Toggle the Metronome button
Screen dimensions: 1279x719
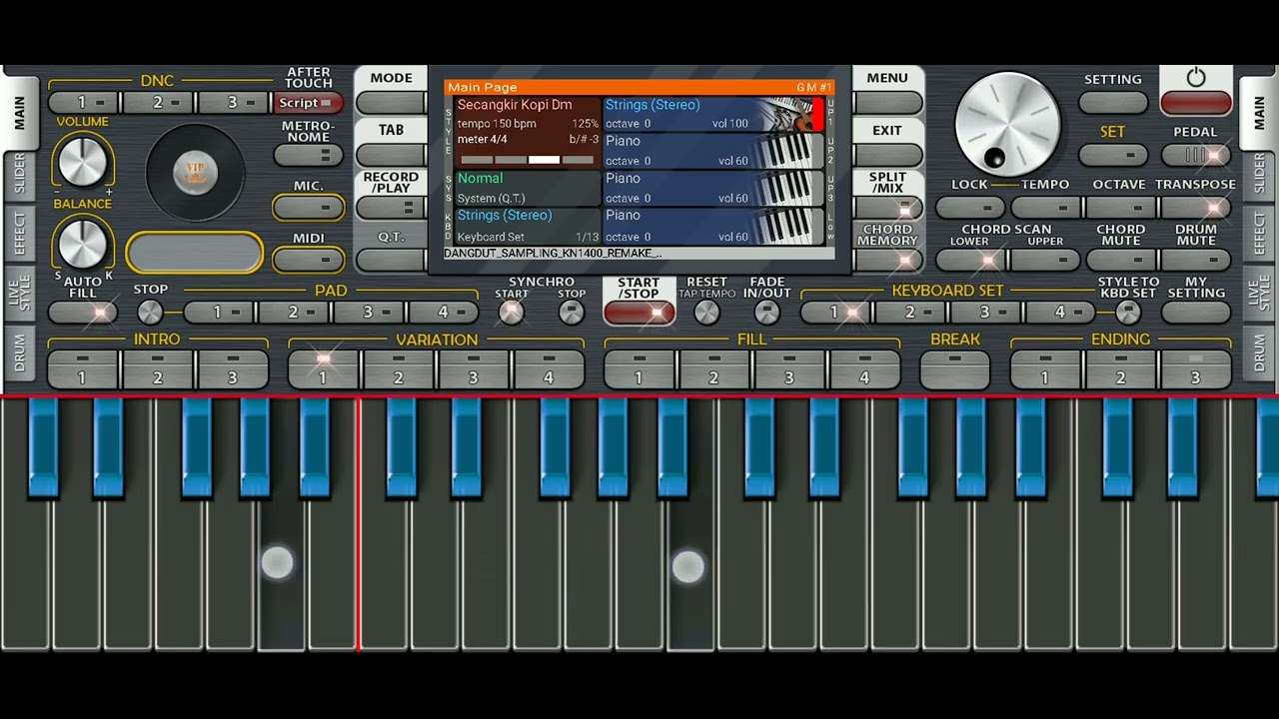[308, 155]
